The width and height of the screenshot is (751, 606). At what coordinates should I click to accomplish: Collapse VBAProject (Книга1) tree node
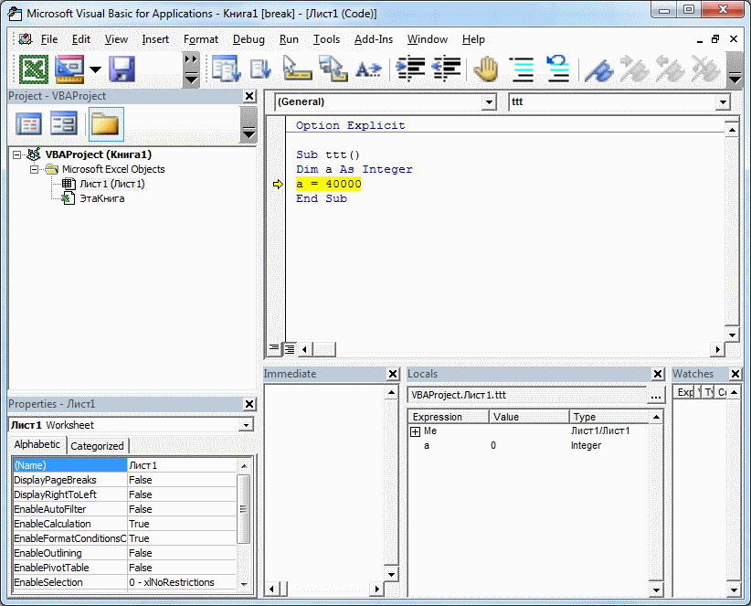(17, 154)
